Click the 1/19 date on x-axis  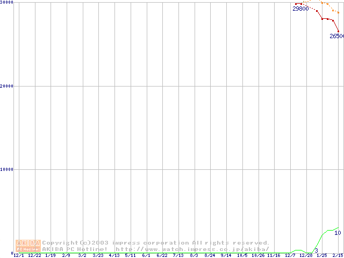click(x=51, y=255)
